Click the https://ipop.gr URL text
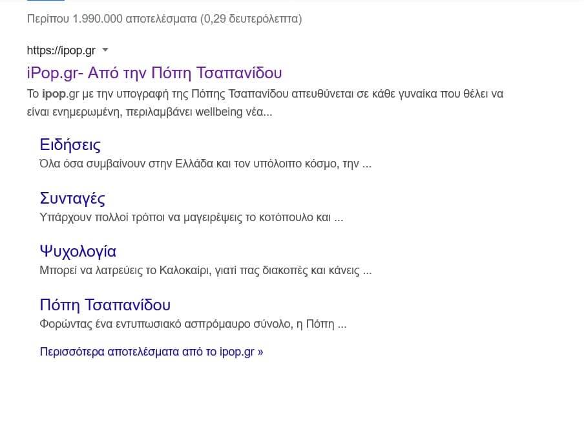Screen dimensions: 586x428 coord(61,50)
